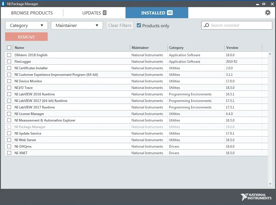The height and width of the screenshot is (205, 276).
Task: Select the Installed tab
Action: point(157,13)
